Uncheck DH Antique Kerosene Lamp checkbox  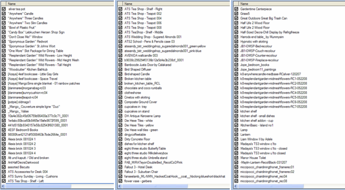(x=120, y=116)
